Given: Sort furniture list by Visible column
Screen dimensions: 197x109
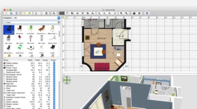Looking at the screenshot, I should coord(53,60).
